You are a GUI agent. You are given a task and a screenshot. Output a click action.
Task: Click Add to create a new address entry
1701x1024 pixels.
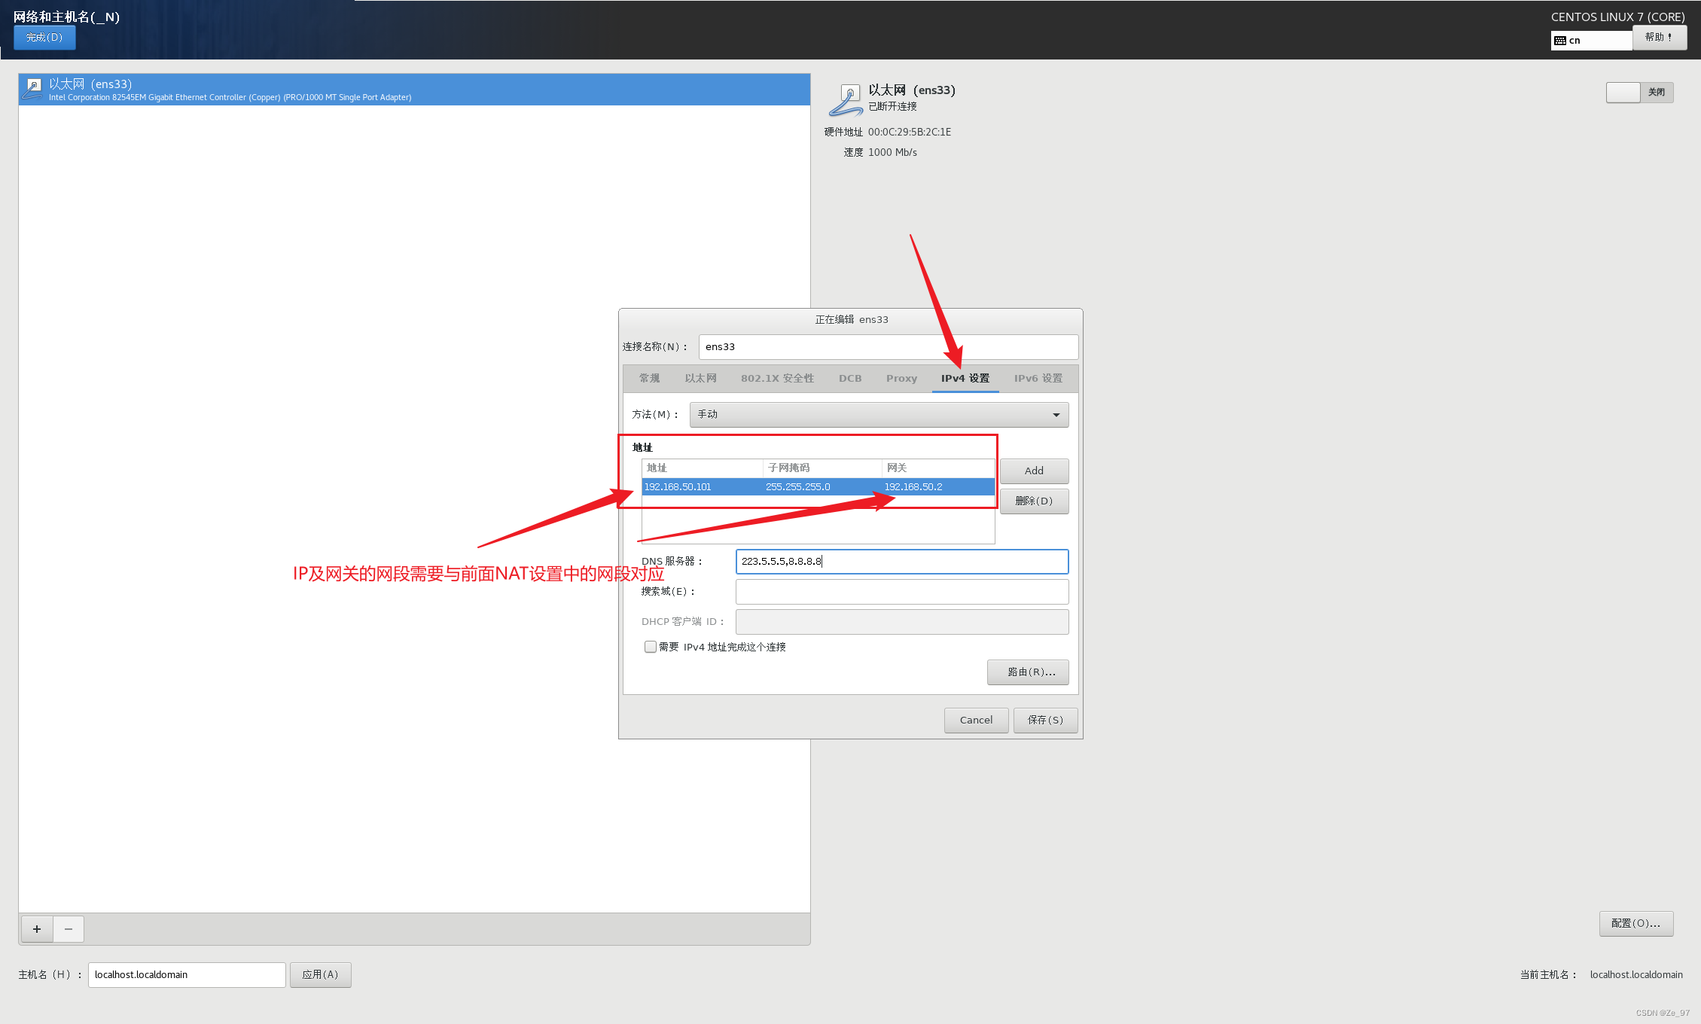[x=1034, y=471]
